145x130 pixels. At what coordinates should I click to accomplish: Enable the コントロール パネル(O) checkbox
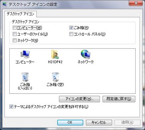71,34
